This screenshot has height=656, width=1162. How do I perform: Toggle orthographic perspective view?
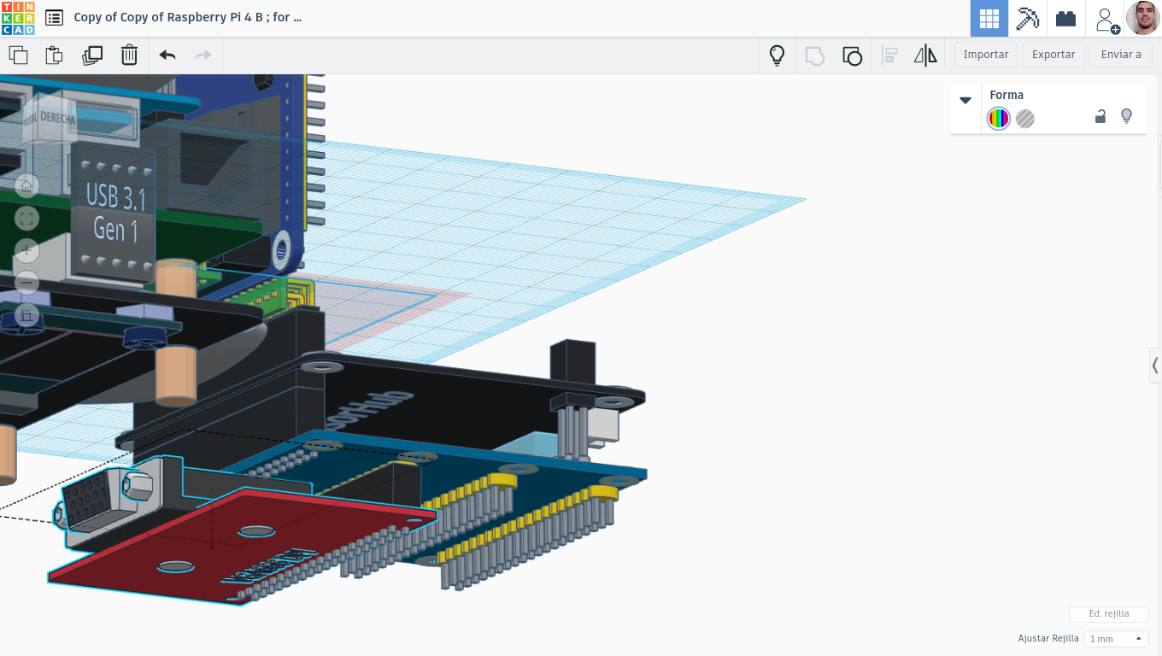click(26, 315)
